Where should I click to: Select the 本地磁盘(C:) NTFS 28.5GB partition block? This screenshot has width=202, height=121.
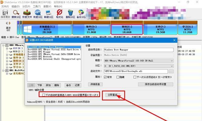click(47, 28)
